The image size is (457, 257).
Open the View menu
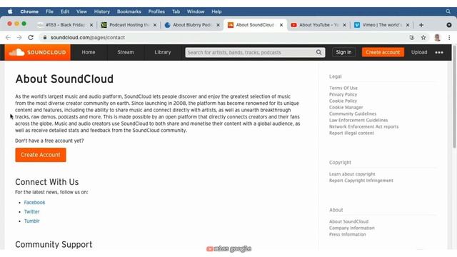pyautogui.click(x=81, y=11)
